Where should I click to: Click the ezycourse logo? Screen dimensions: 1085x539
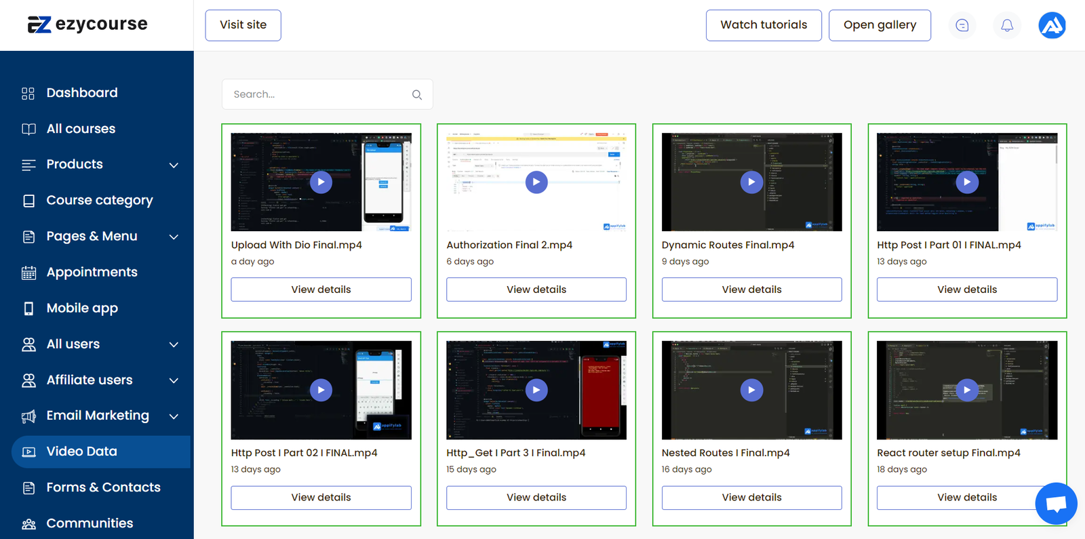click(87, 24)
